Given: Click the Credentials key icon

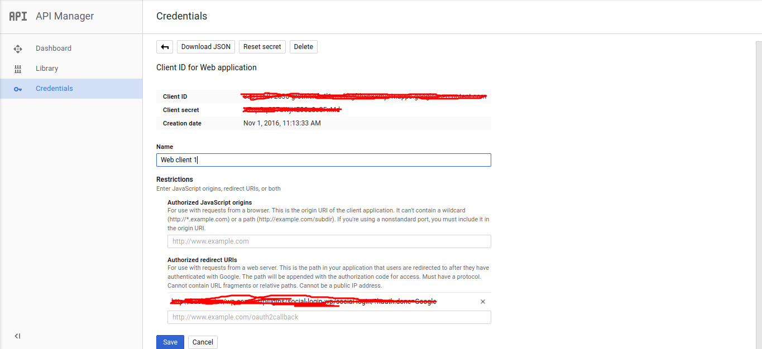Looking at the screenshot, I should tap(18, 89).
